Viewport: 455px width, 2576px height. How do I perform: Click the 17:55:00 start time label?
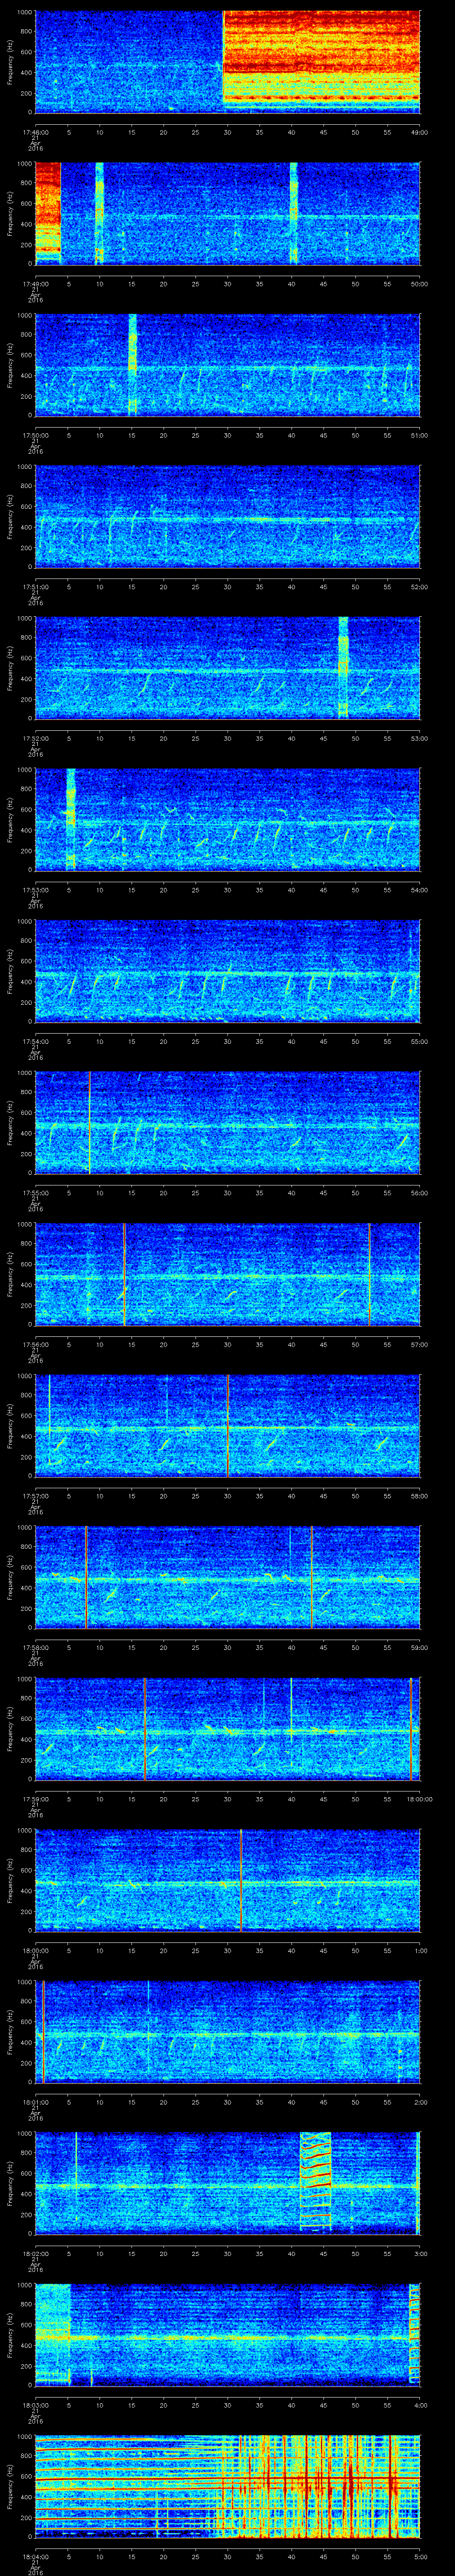35,1193
